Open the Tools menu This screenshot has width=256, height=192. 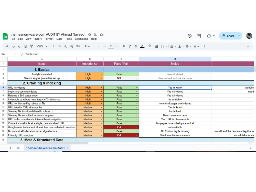[68, 39]
